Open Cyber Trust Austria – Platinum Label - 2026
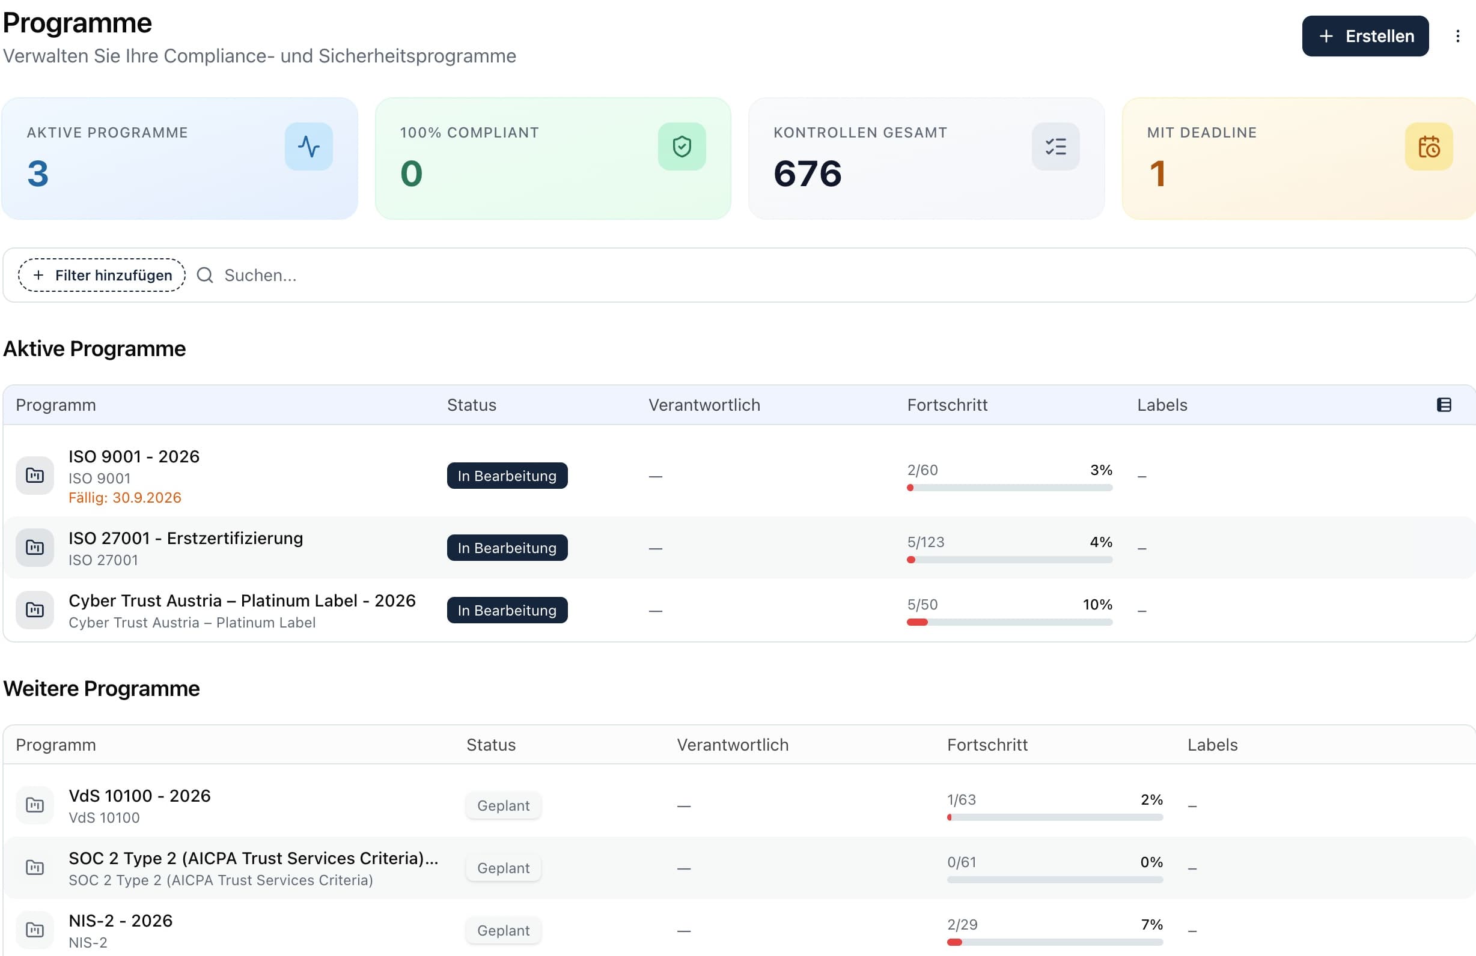 pyautogui.click(x=242, y=601)
